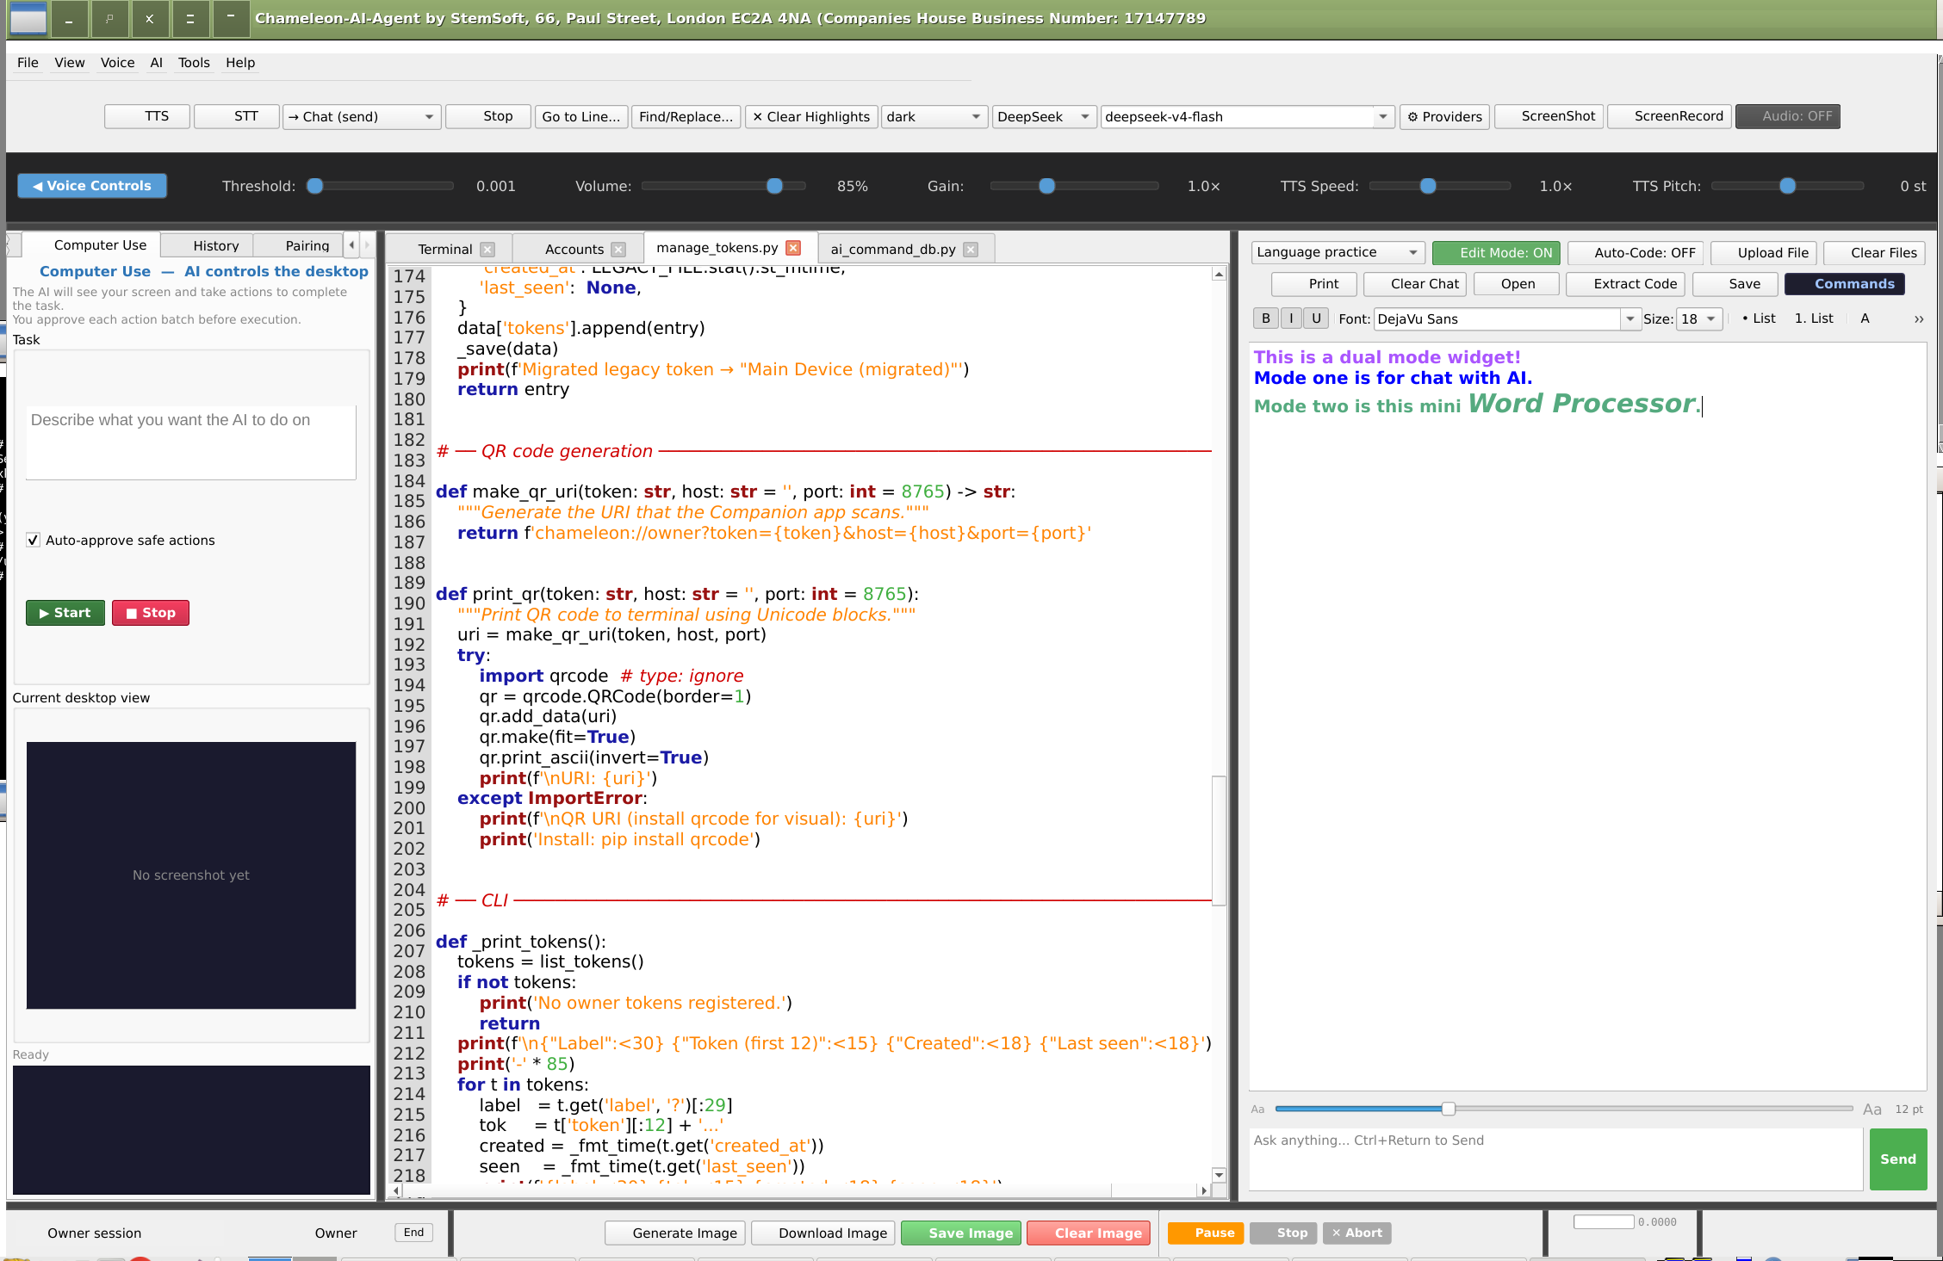The image size is (1943, 1261).
Task: Toggle the STT button
Action: (x=237, y=116)
